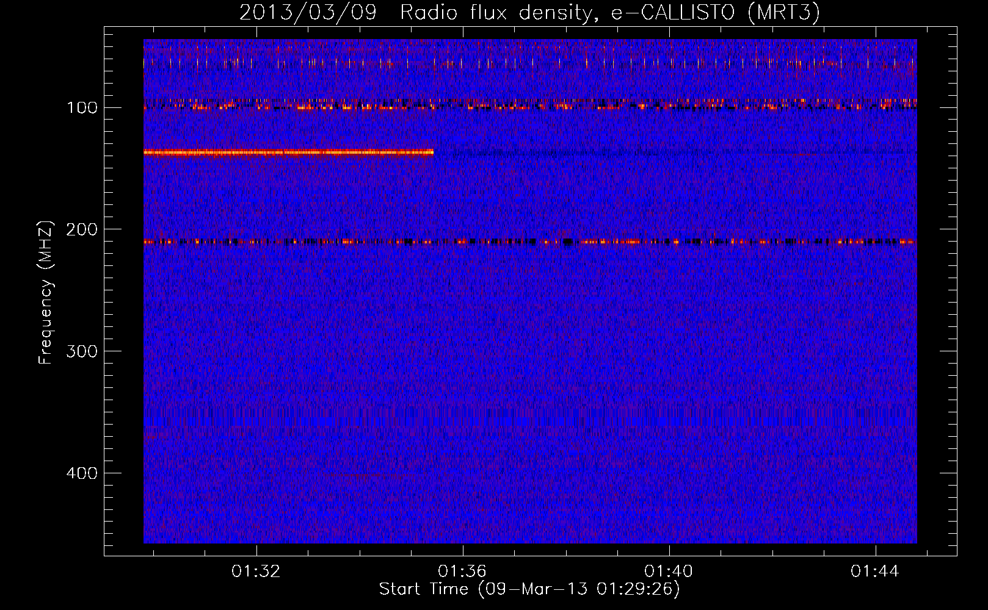Click the 01:44 time tick label
The width and height of the screenshot is (988, 610).
(875, 571)
